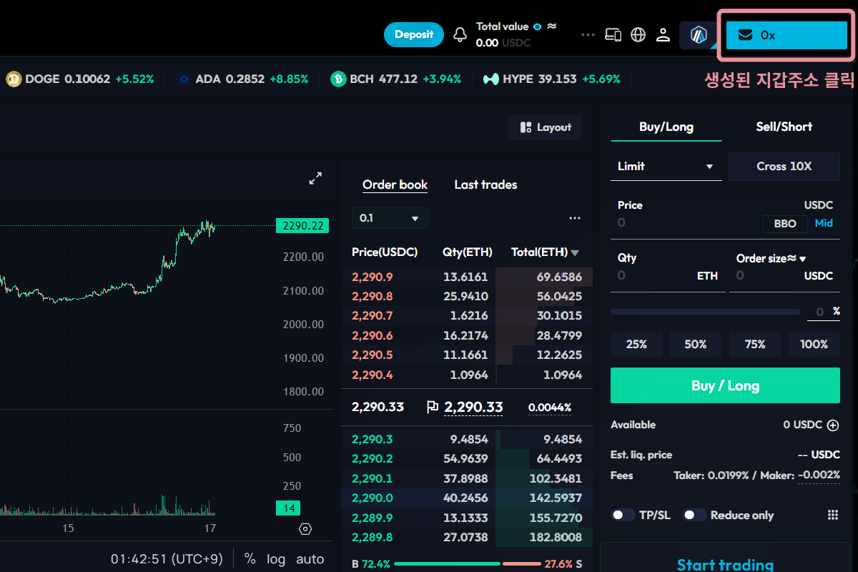
Task: Hide total value using eye icon
Action: coord(536,26)
